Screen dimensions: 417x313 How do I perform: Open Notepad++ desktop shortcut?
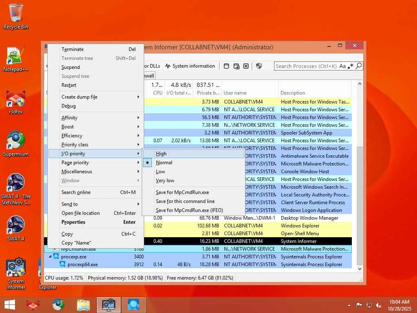(x=16, y=59)
